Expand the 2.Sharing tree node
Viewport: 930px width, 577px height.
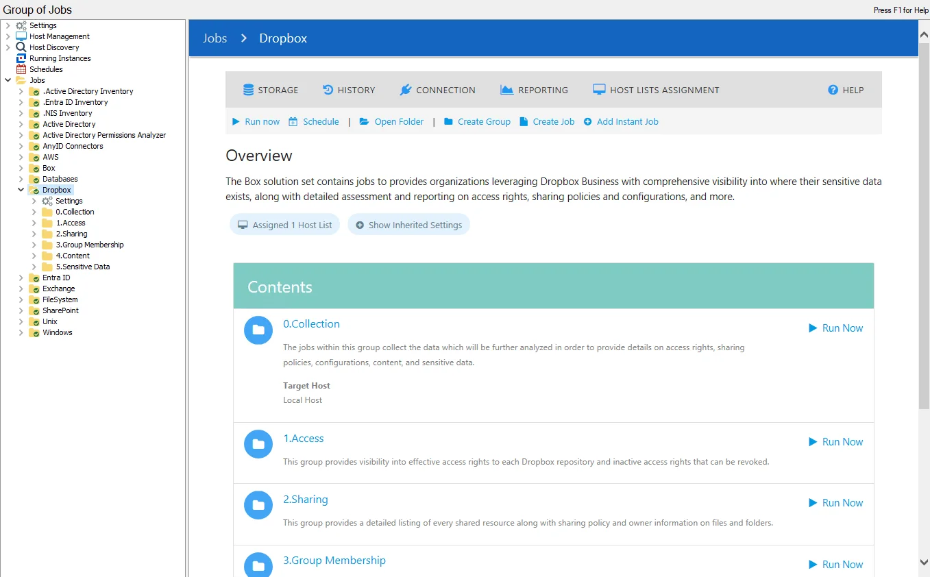point(34,234)
